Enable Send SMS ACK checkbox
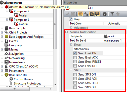The height and width of the screenshot is (92, 127). [75, 79]
